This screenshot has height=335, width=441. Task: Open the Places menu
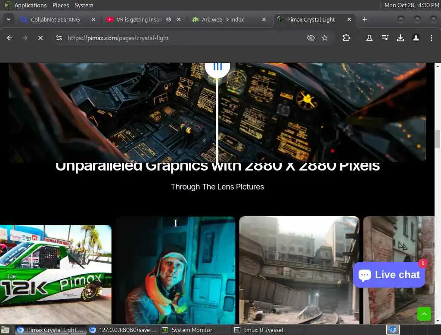pos(60,5)
